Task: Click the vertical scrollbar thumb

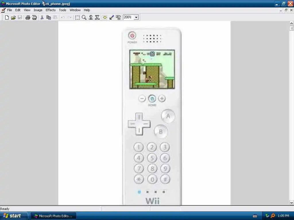Action: coord(291,28)
